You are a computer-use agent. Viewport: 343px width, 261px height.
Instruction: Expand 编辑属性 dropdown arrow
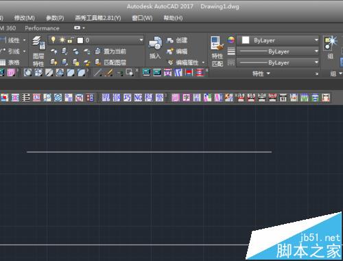click(203, 63)
